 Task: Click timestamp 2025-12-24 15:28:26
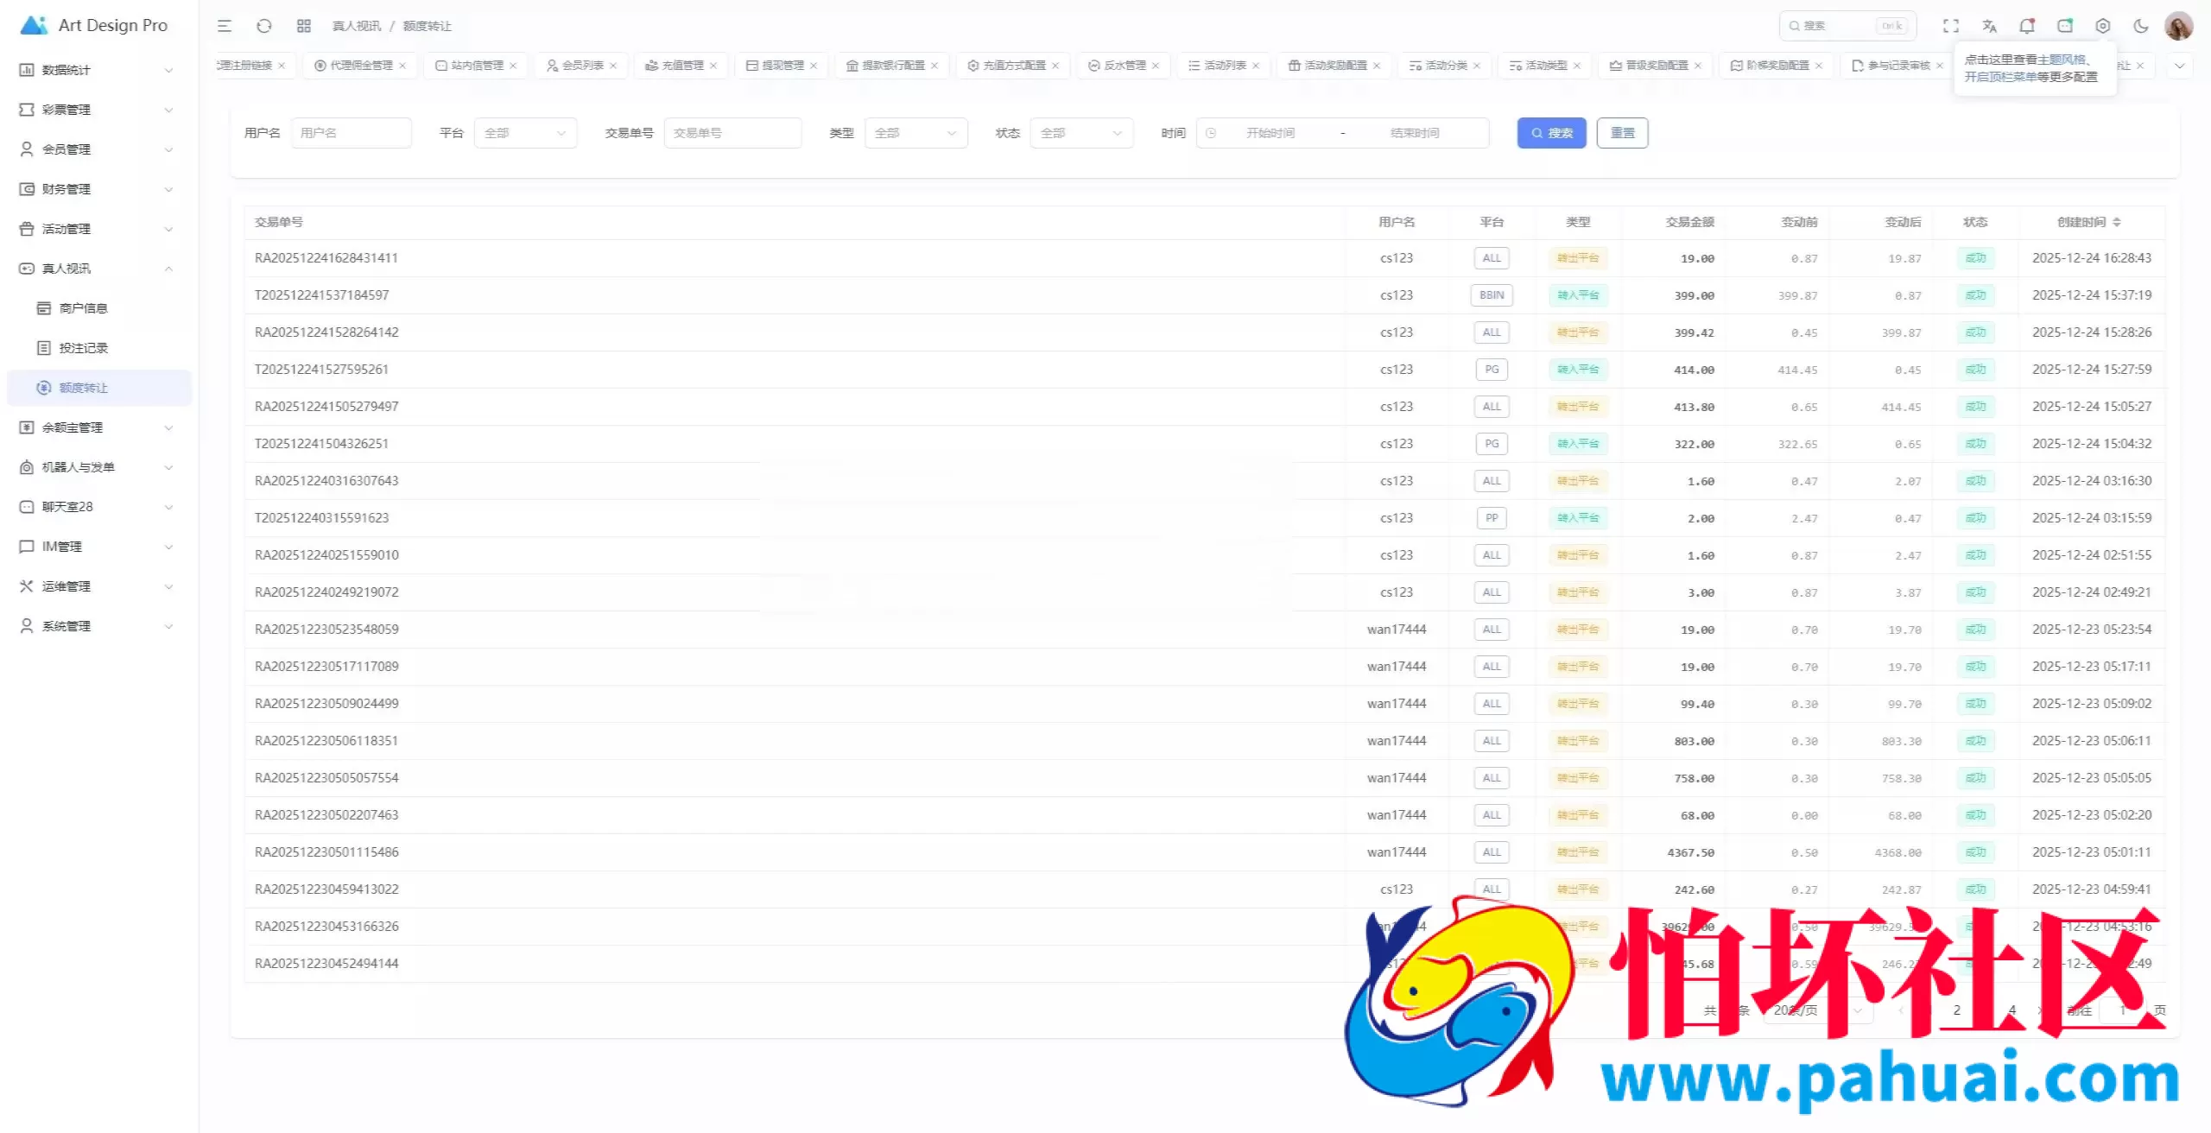(2092, 332)
